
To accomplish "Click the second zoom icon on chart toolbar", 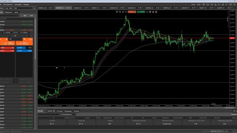I will [x=120, y=12].
